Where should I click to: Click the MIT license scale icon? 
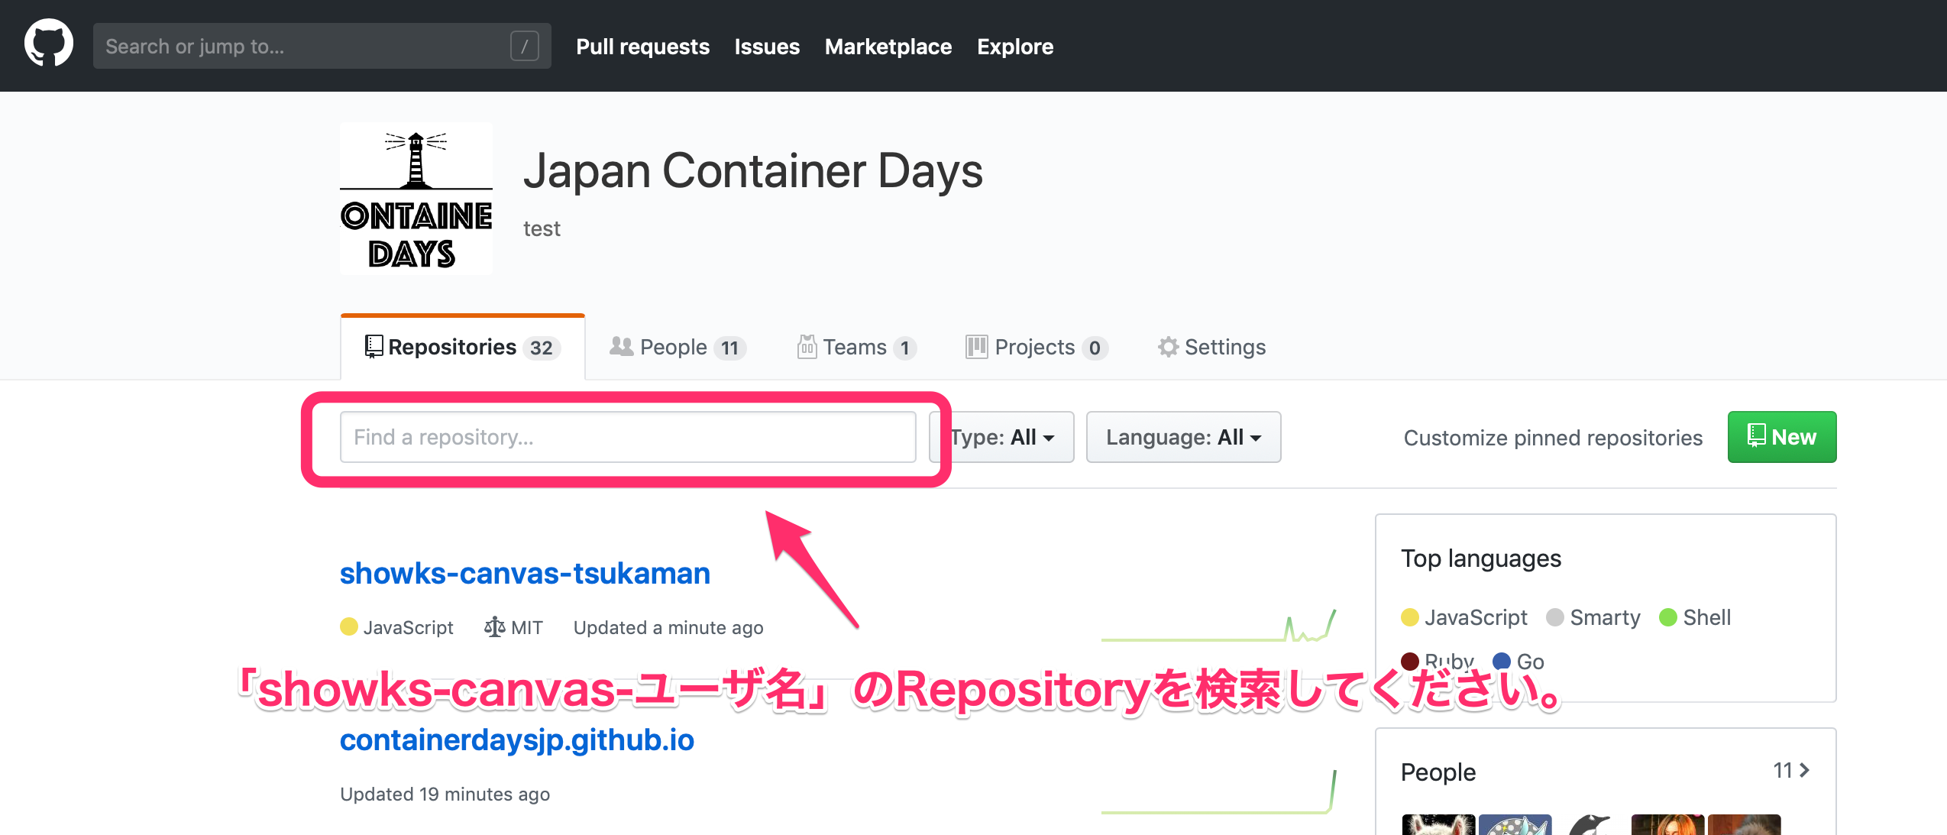click(x=494, y=627)
